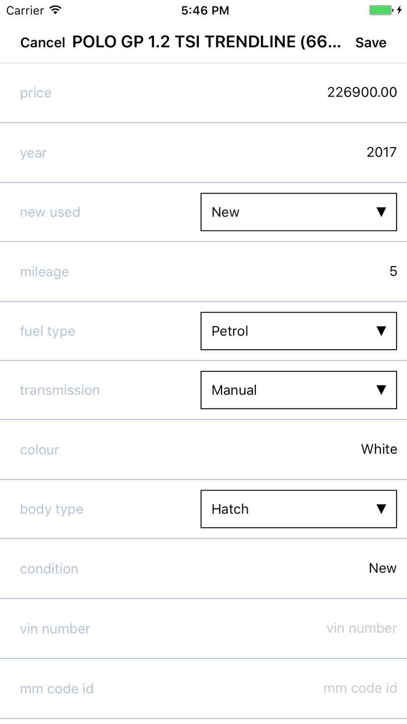Open the body type dropdown
Screen dimensions: 407x724
pyautogui.click(x=298, y=509)
